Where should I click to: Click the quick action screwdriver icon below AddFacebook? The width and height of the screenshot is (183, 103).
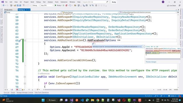93,43
